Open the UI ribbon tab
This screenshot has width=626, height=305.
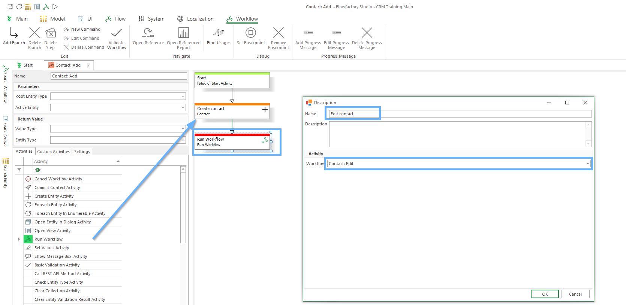coord(85,19)
